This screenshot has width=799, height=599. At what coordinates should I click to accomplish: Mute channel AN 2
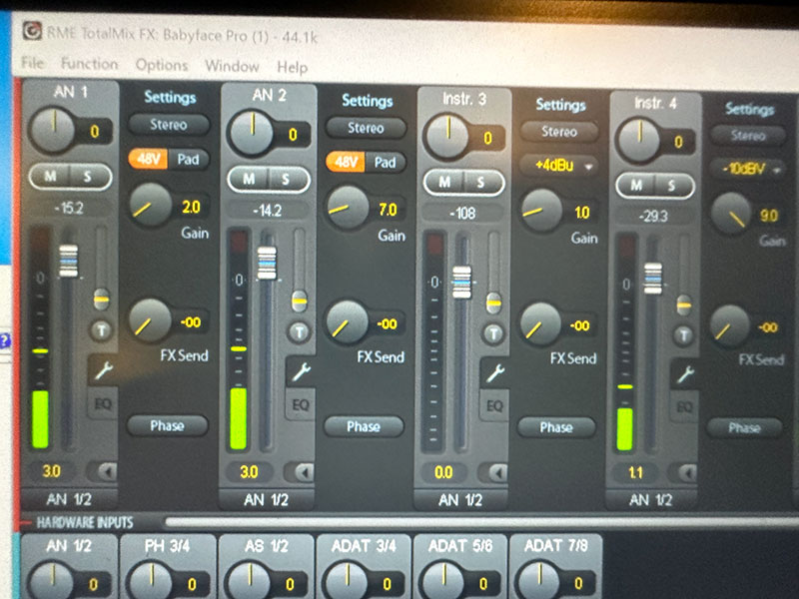249,180
